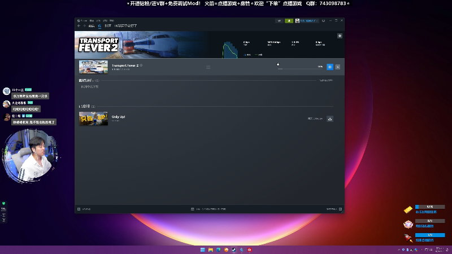The height and width of the screenshot is (254, 452).
Task: Open the 帮助 (Help) menu
Action: coord(111,21)
